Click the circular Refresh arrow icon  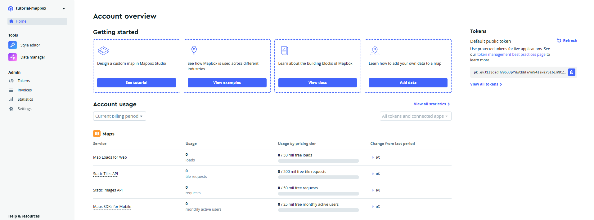pos(559,41)
